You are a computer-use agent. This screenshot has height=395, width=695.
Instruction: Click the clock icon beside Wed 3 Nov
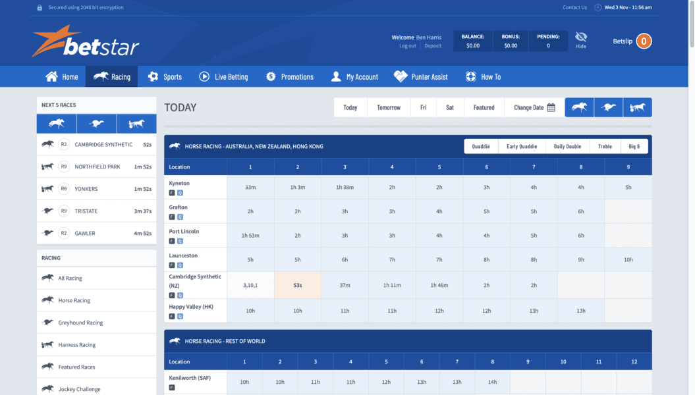596,7
